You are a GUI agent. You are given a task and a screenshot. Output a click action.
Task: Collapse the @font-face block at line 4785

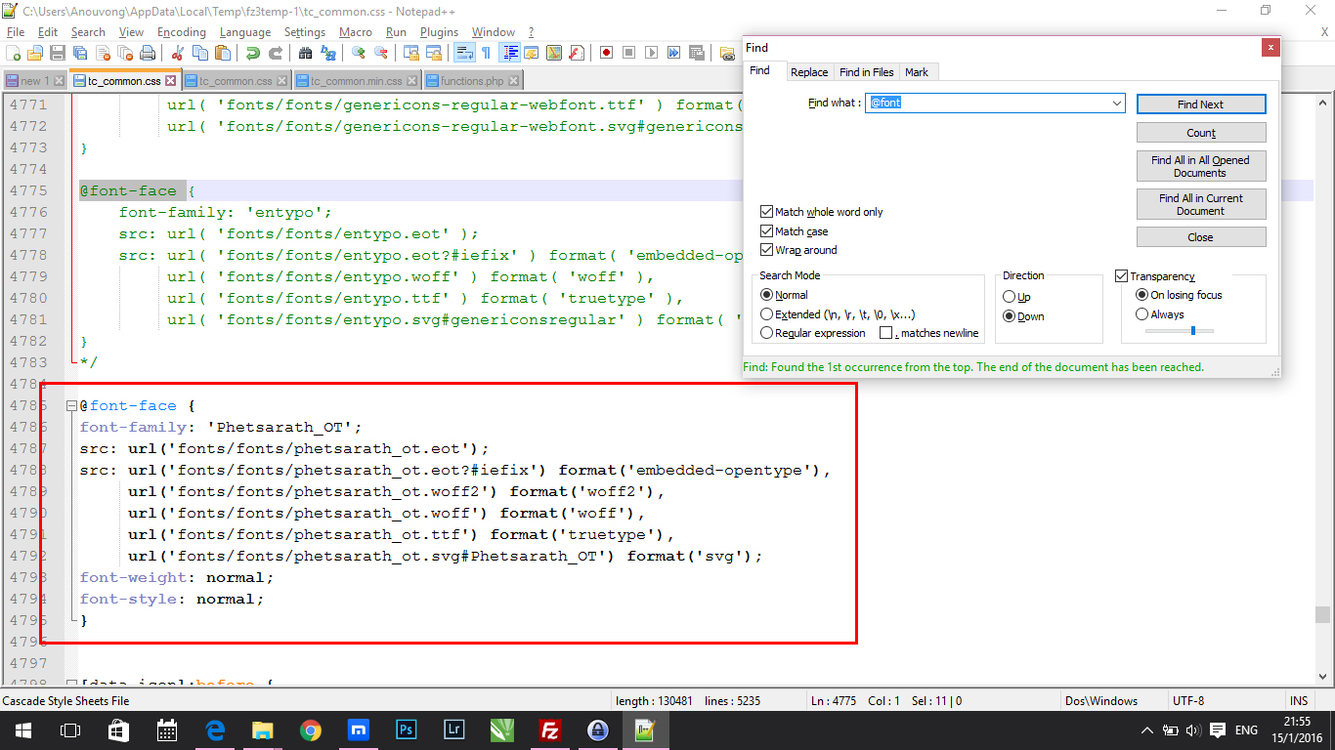70,405
